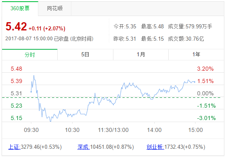Open the 创业板 index link
The image size is (226, 157).
[x=155, y=147]
